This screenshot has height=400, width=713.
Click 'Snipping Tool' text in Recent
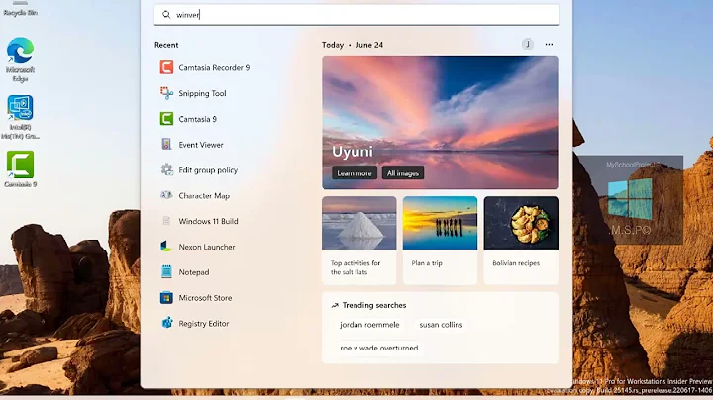click(202, 93)
